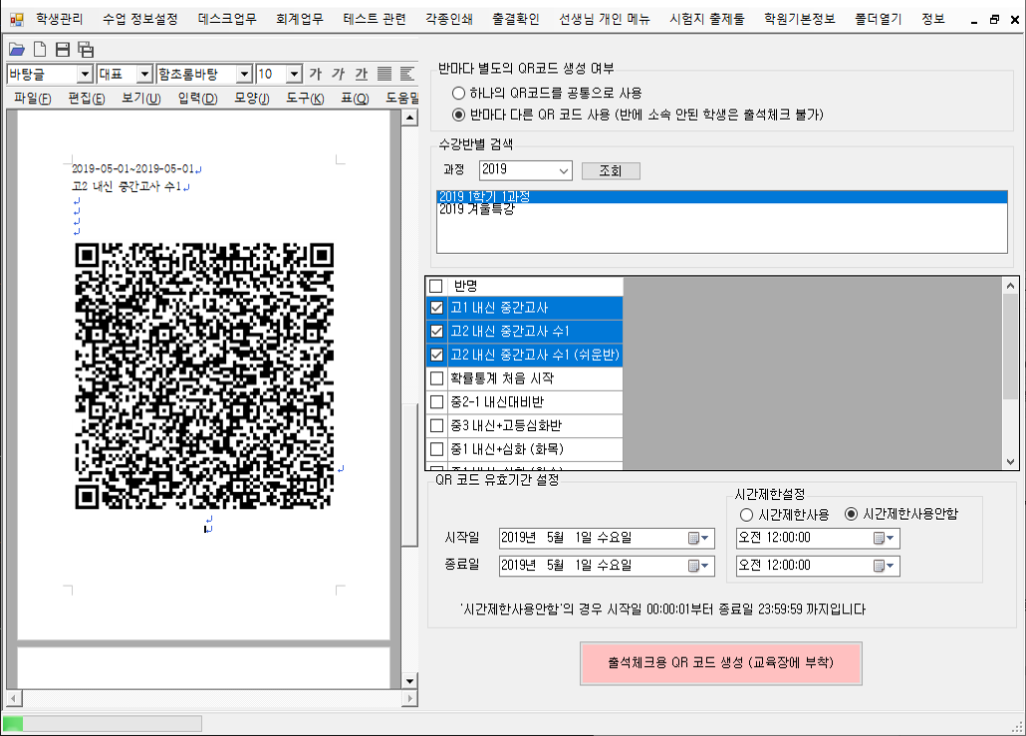Click the green progress bar in status bar

tap(13, 724)
